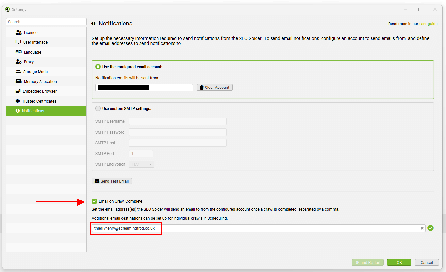Click inside the email destinations input field
The width and height of the screenshot is (446, 272).
(229, 228)
